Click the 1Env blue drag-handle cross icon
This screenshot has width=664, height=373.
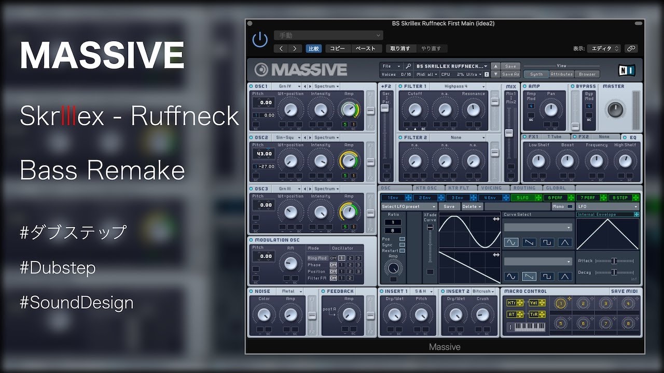coord(407,198)
